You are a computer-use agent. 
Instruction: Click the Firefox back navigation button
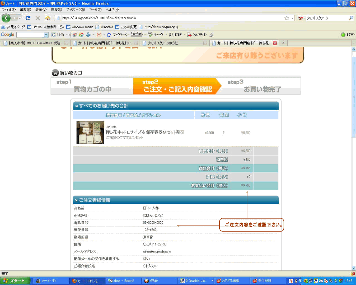click(x=6, y=18)
